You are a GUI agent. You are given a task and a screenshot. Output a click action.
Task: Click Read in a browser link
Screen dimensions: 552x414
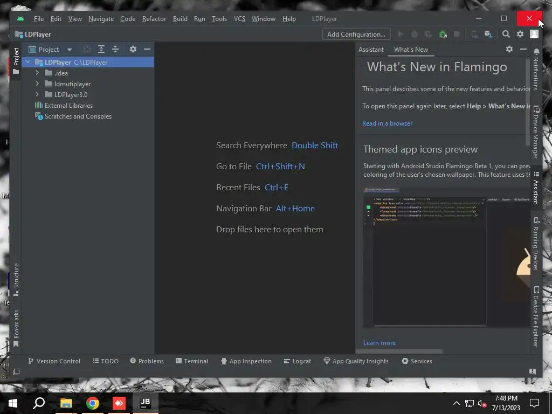(387, 123)
